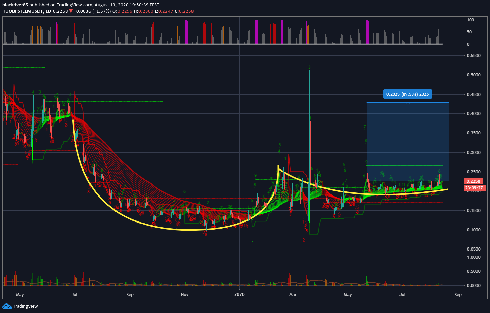The image size is (490, 313).
Task: Click the 0.5500 price axis label
Action: coord(473,56)
